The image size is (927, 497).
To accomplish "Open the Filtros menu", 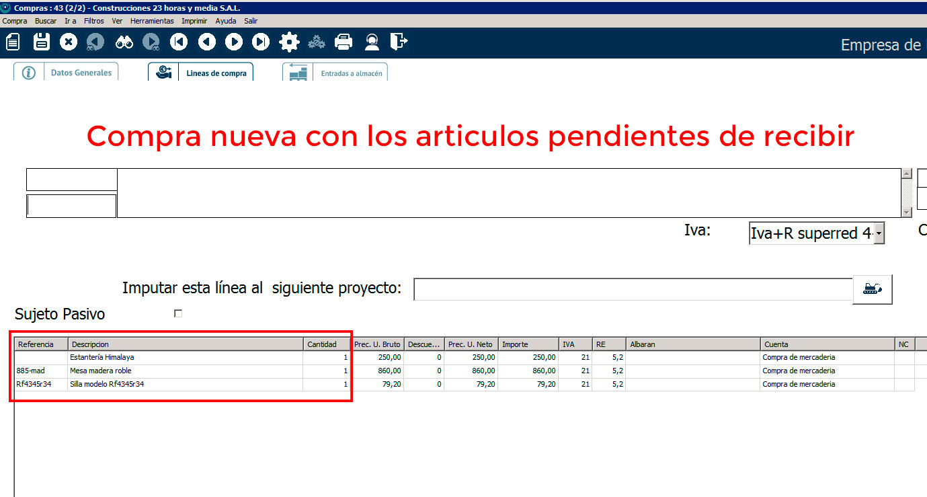I will tap(94, 21).
